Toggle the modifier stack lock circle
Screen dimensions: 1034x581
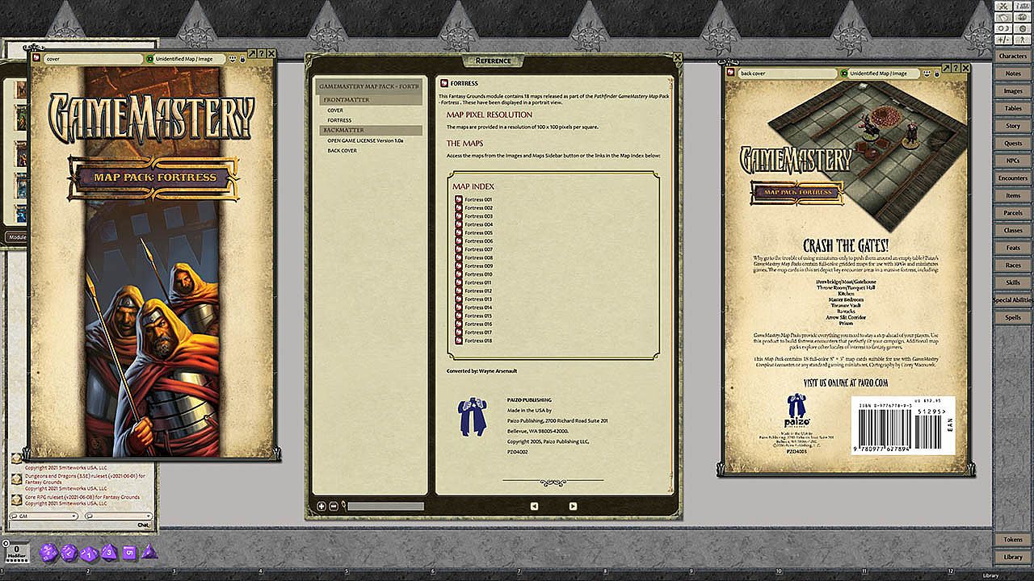point(6,543)
